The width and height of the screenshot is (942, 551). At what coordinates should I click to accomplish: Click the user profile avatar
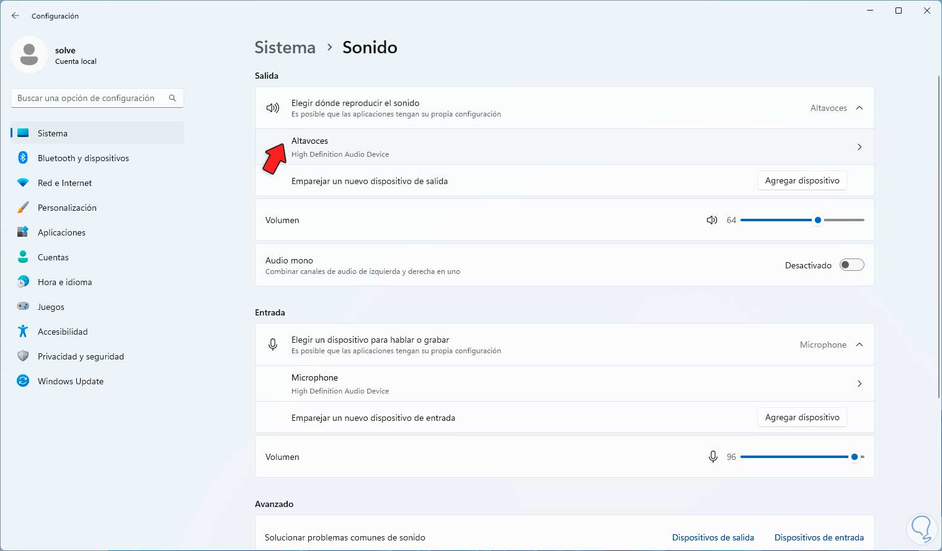click(x=29, y=55)
